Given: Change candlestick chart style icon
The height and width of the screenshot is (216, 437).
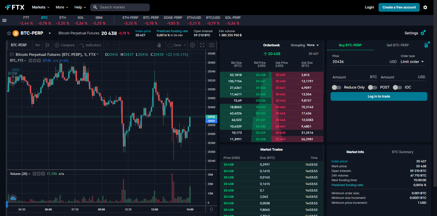Looking at the screenshot, I should click(48, 45).
